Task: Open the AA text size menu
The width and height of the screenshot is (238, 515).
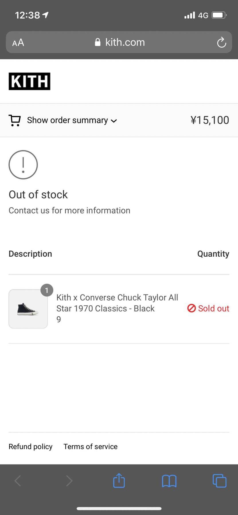Action: [18, 42]
